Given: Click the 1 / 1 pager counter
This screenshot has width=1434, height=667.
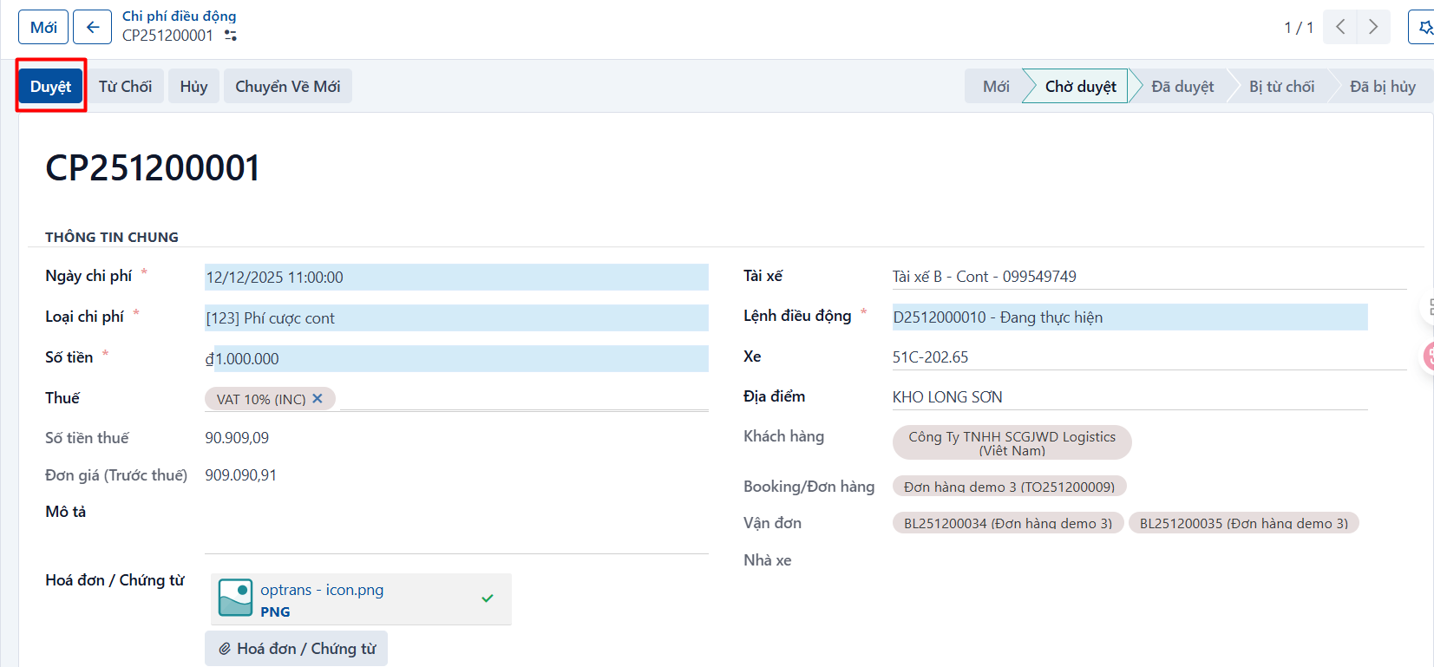Looking at the screenshot, I should click(1299, 28).
